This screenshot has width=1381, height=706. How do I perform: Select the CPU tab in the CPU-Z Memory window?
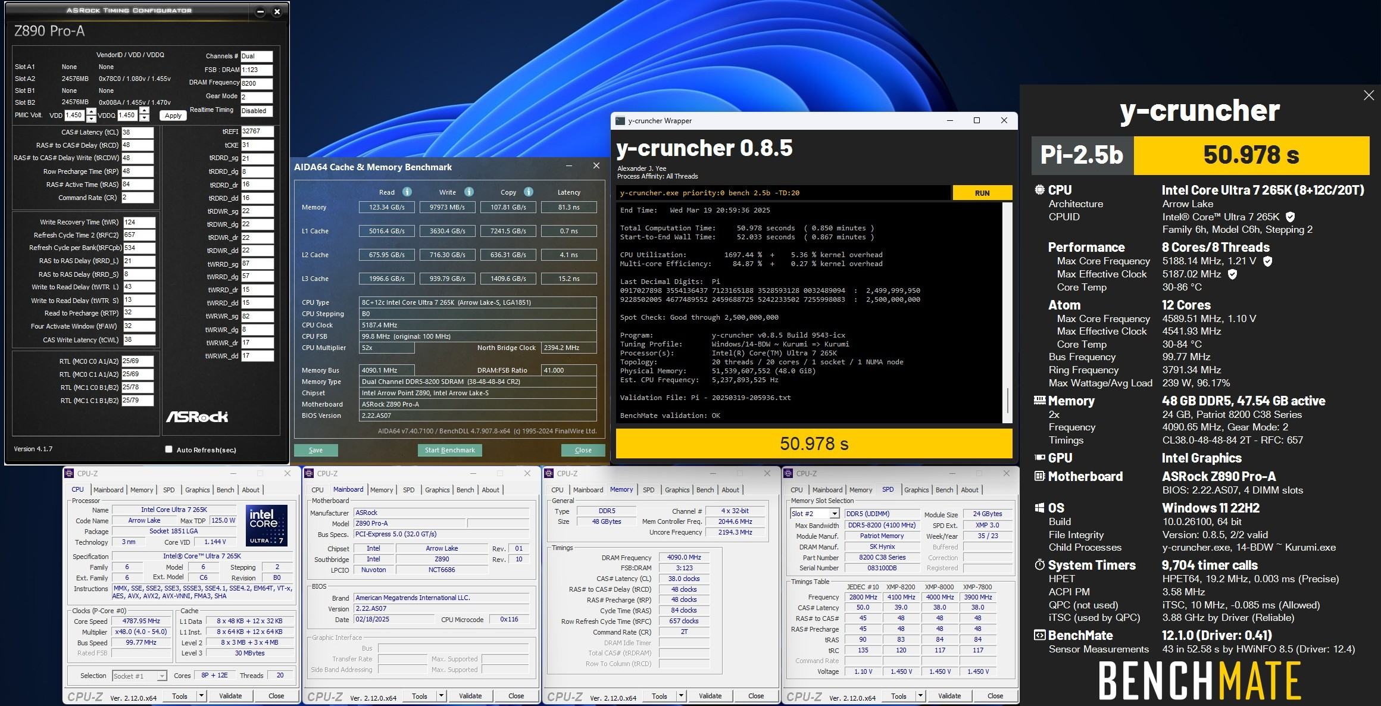pos(557,490)
